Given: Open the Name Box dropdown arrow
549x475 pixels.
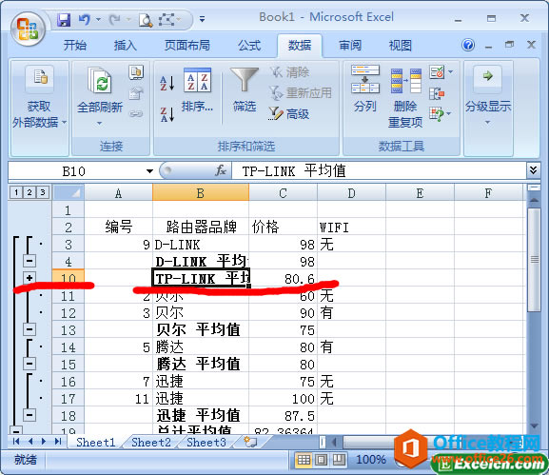Looking at the screenshot, I should click(x=149, y=171).
